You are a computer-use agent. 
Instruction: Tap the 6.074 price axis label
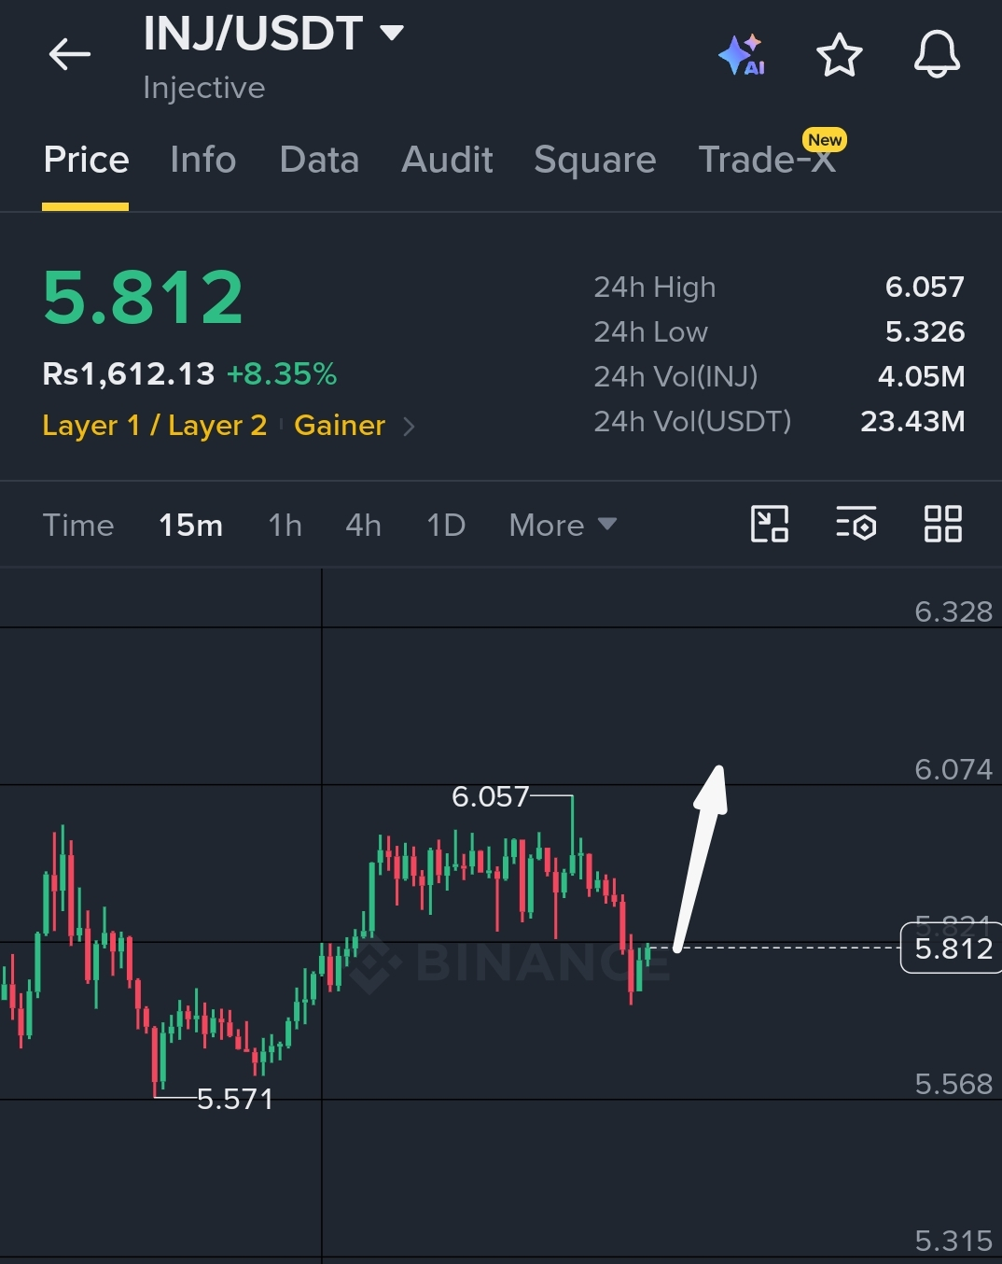953,769
